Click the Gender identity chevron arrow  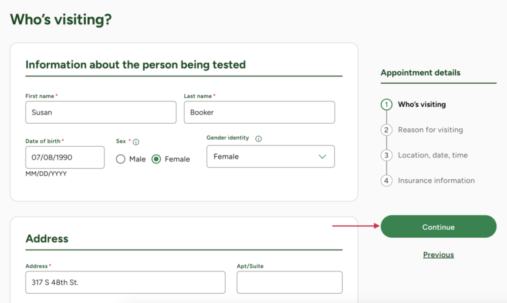point(322,157)
